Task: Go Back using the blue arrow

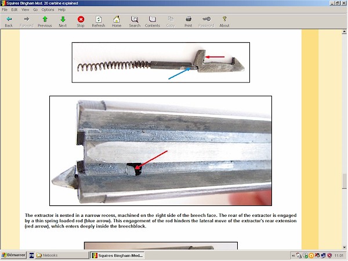Action: click(x=9, y=21)
